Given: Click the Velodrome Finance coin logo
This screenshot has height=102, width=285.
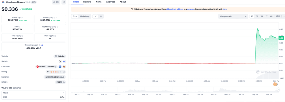Looking at the screenshot, I should [3, 2].
